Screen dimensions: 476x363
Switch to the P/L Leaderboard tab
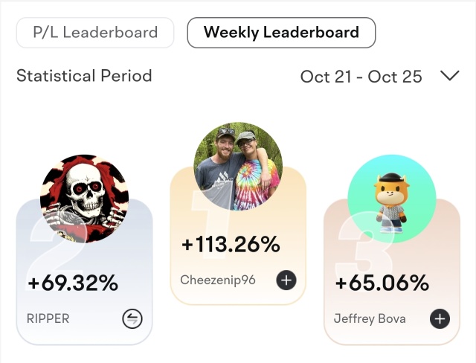[95, 33]
